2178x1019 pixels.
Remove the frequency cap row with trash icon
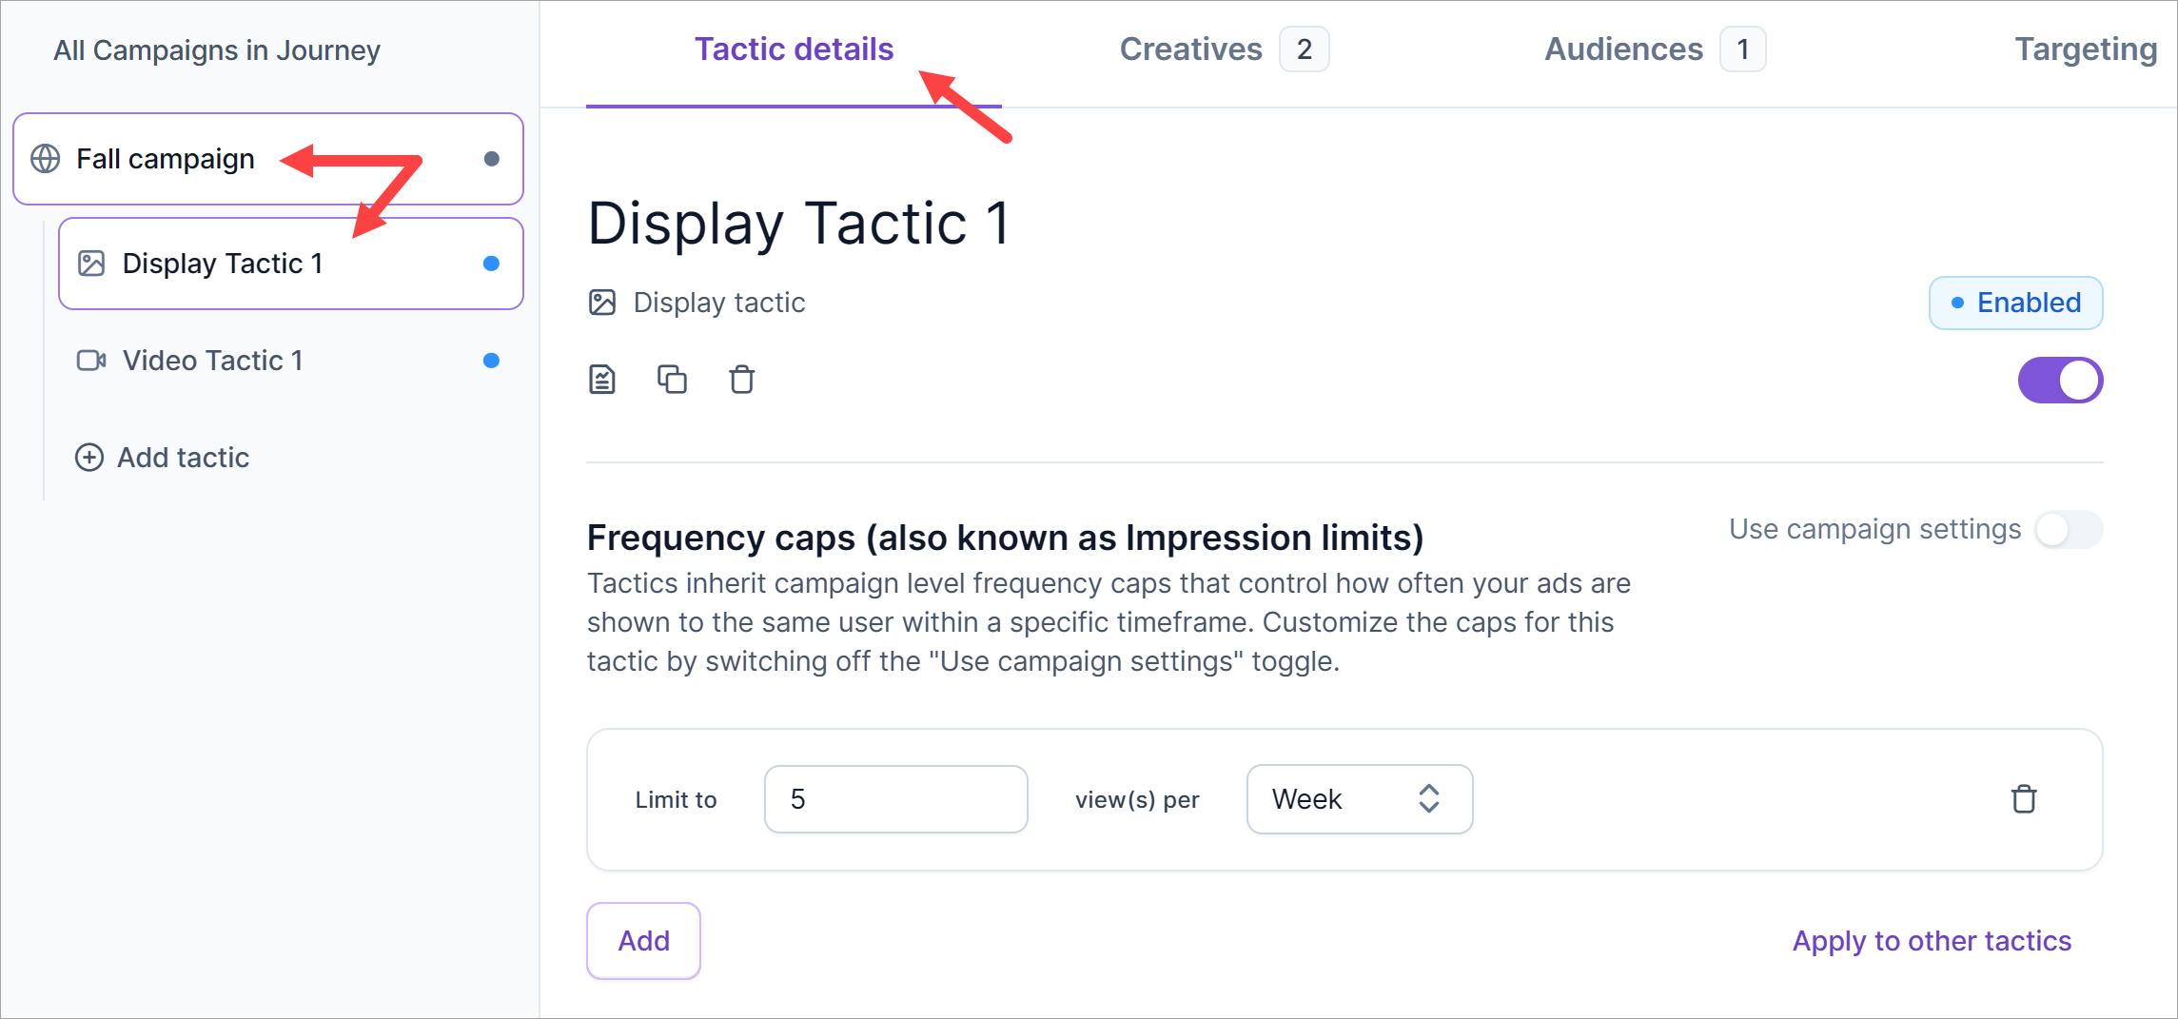pyautogui.click(x=2023, y=799)
